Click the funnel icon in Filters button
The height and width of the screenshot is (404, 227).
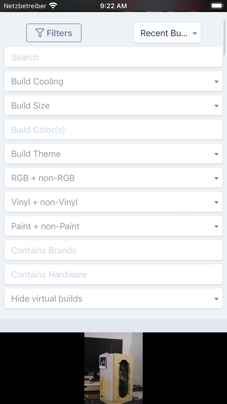40,33
